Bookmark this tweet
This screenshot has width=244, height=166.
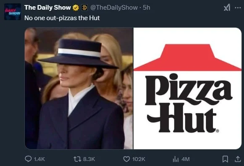pos(225,159)
